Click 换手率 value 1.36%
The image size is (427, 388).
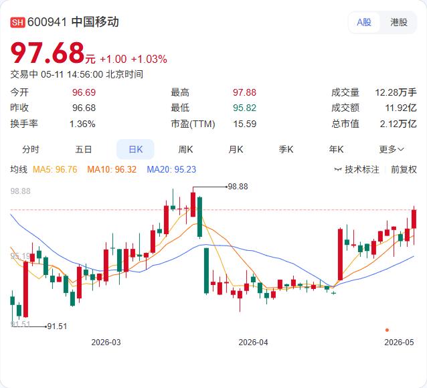click(82, 124)
